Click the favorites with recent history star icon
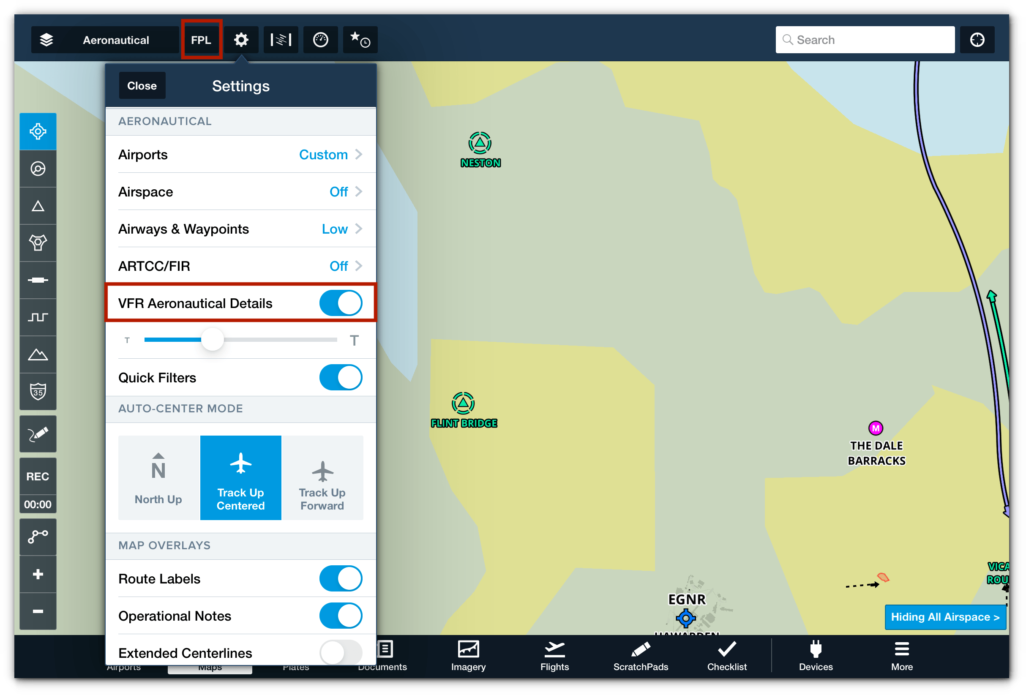1026x695 pixels. (x=360, y=40)
